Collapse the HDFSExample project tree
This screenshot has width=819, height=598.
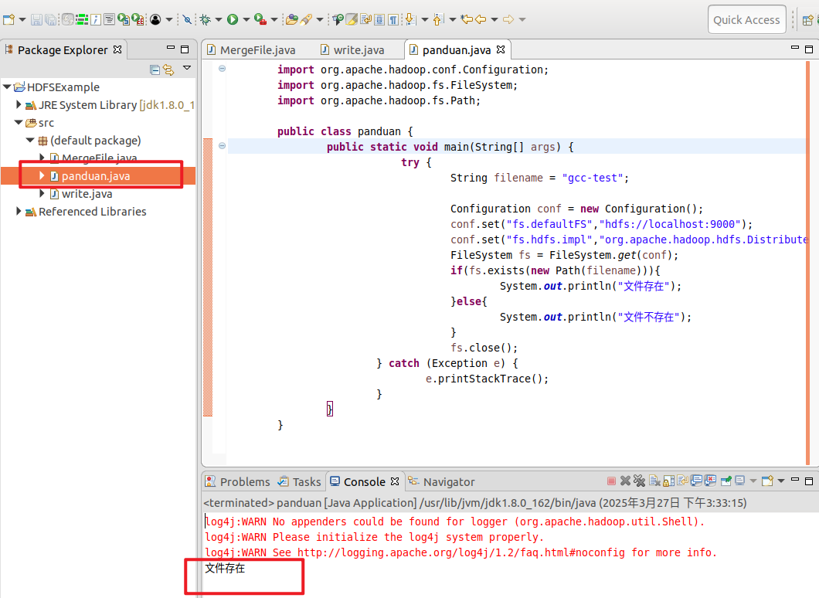click(7, 87)
